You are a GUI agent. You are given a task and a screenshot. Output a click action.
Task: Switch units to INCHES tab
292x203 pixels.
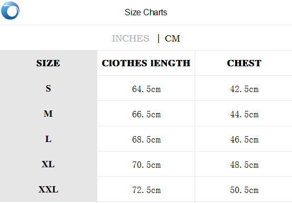coord(130,38)
